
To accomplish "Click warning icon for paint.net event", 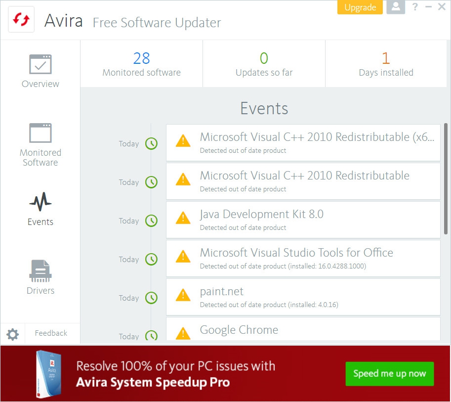I will [183, 295].
